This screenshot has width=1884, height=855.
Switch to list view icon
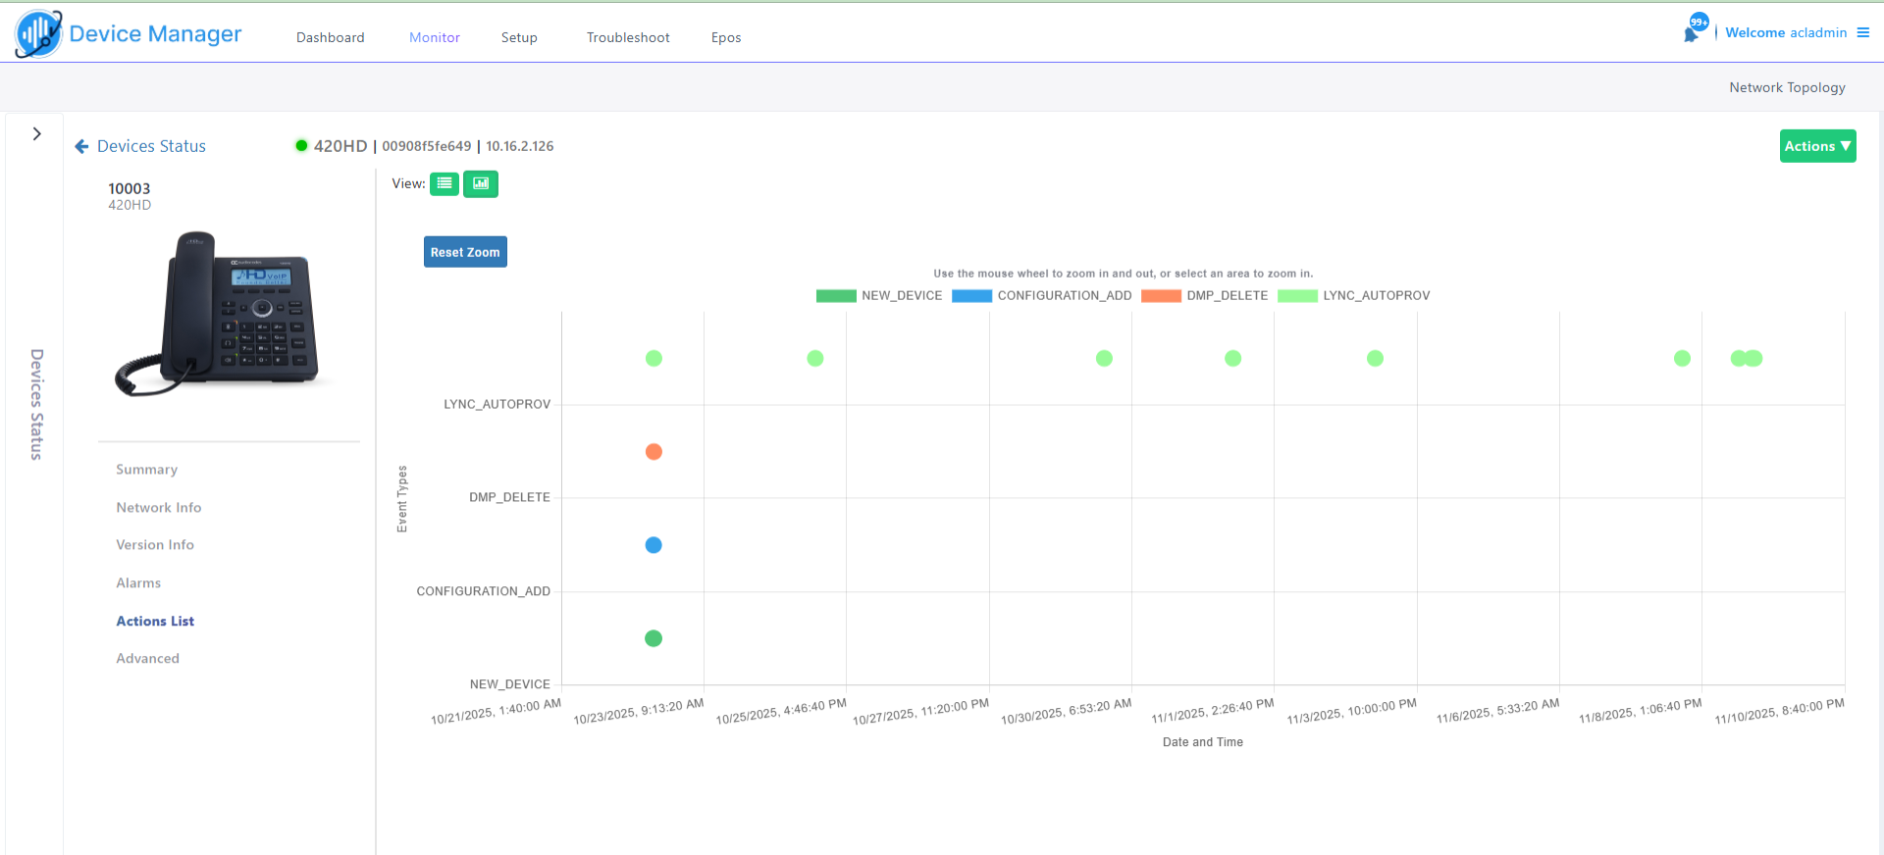coord(445,183)
